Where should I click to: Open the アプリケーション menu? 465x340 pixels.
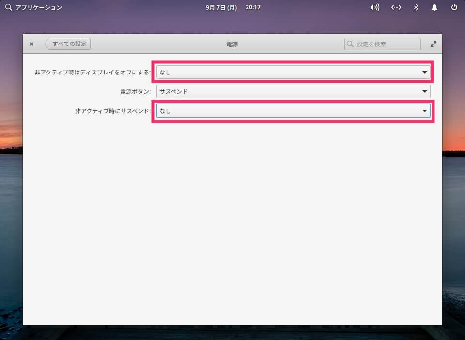(39, 7)
